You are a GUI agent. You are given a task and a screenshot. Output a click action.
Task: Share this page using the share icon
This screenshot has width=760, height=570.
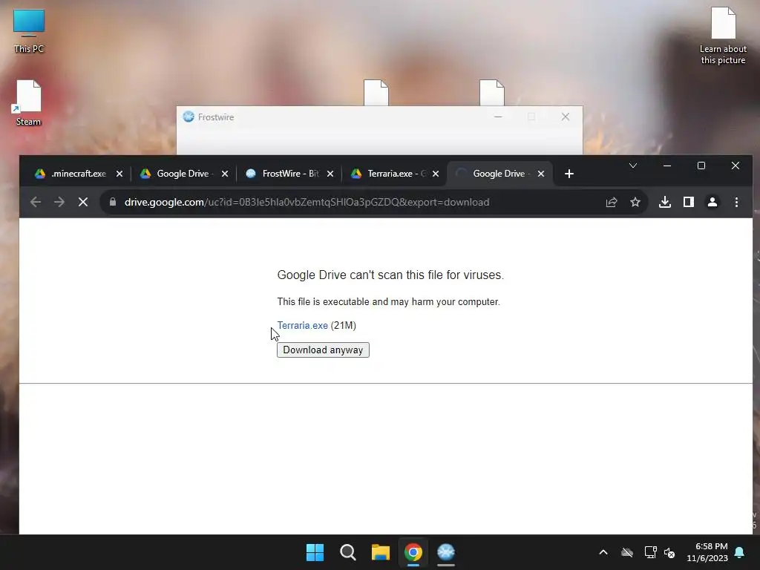tap(612, 202)
